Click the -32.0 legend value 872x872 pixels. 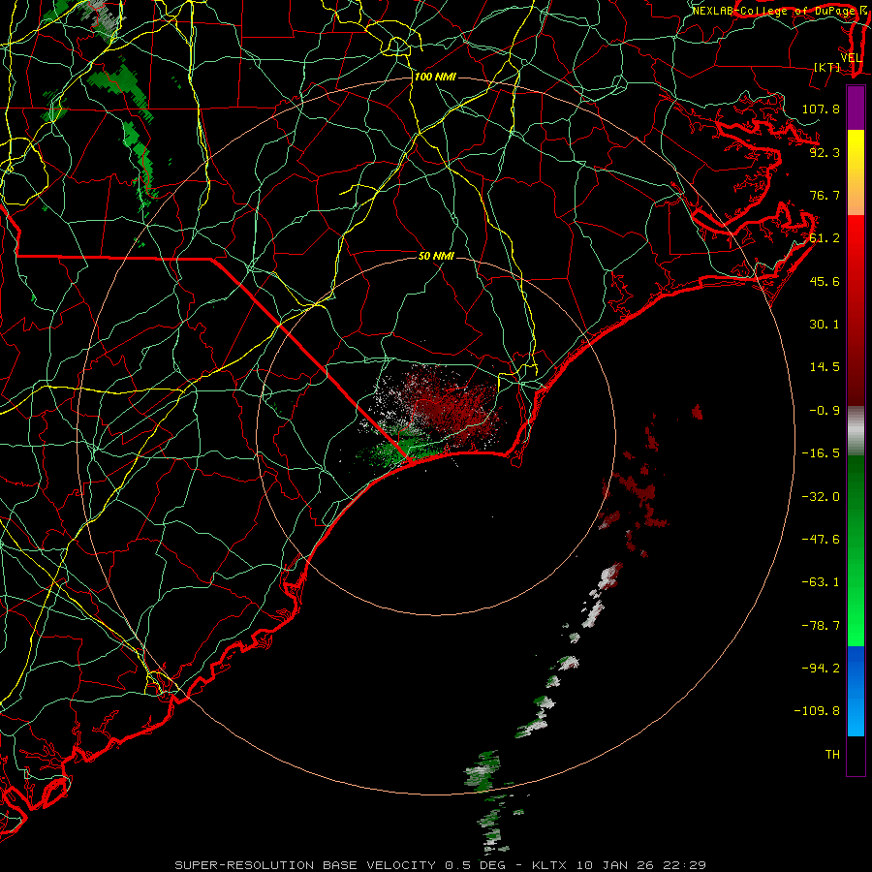pos(821,496)
